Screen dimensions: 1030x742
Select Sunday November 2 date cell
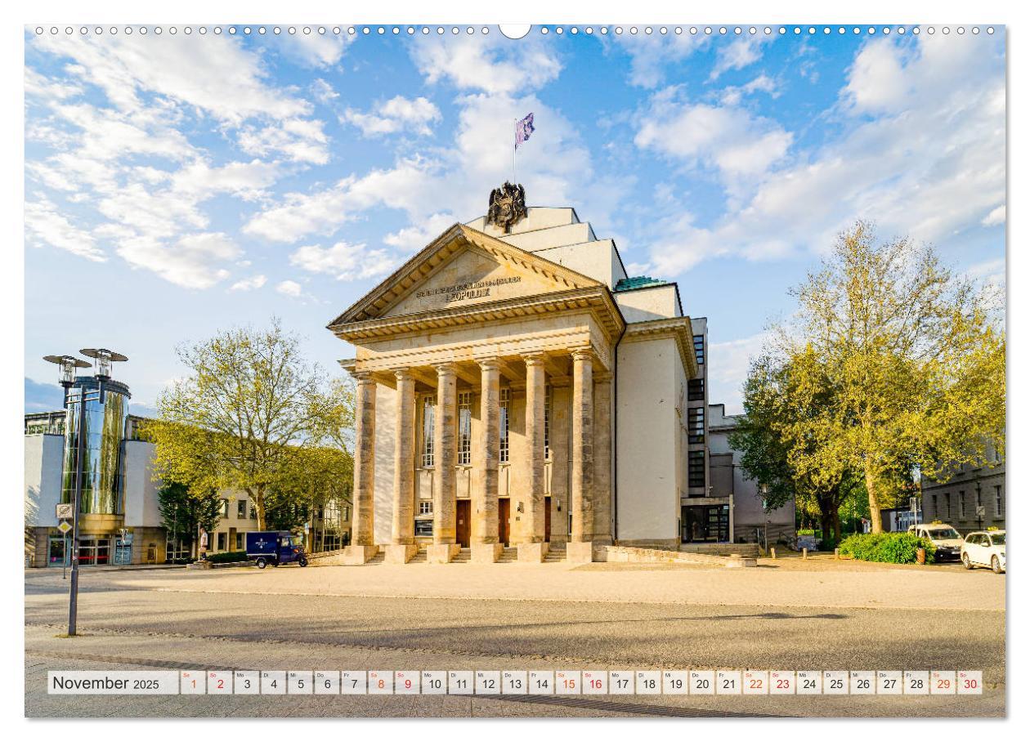click(221, 683)
